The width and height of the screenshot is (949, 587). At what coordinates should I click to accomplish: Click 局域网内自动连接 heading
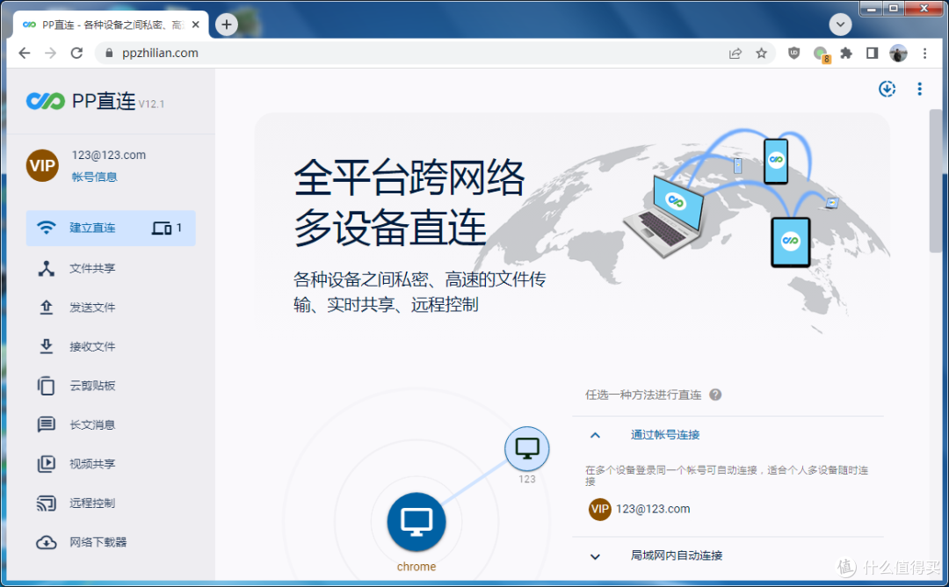click(x=677, y=555)
